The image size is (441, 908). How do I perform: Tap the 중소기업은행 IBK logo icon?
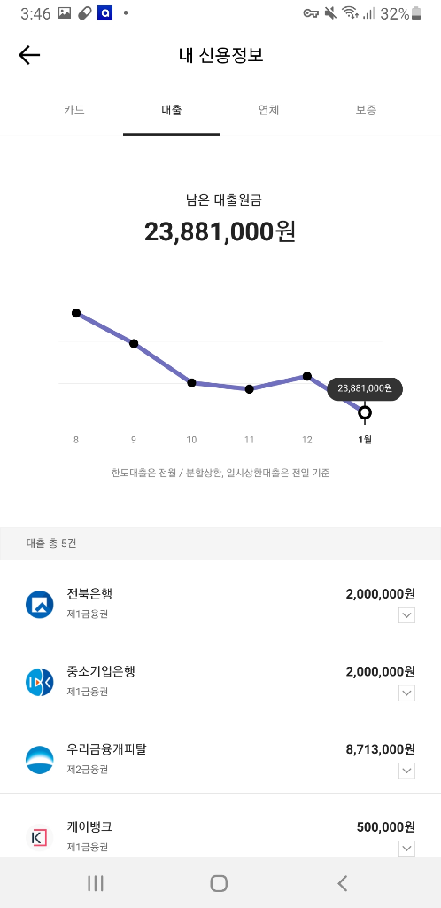tap(39, 682)
